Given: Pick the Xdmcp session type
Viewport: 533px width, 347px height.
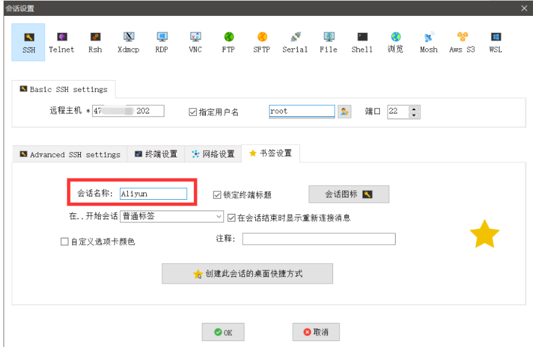Looking at the screenshot, I should 129,42.
